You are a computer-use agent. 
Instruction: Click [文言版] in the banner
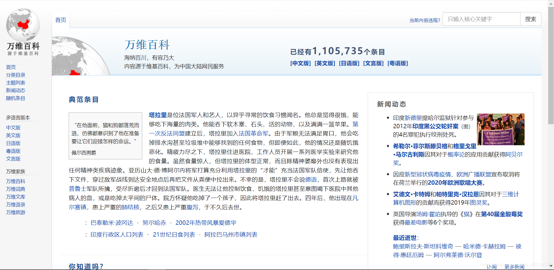[373, 63]
